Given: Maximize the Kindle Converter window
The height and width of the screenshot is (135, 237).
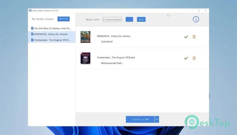Looking at the screenshot, I should (199, 10).
